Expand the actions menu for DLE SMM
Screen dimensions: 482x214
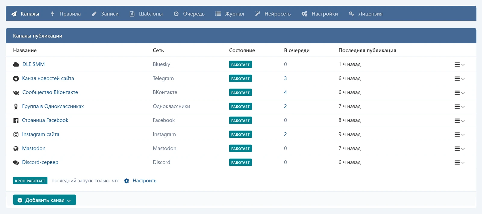[x=459, y=65]
